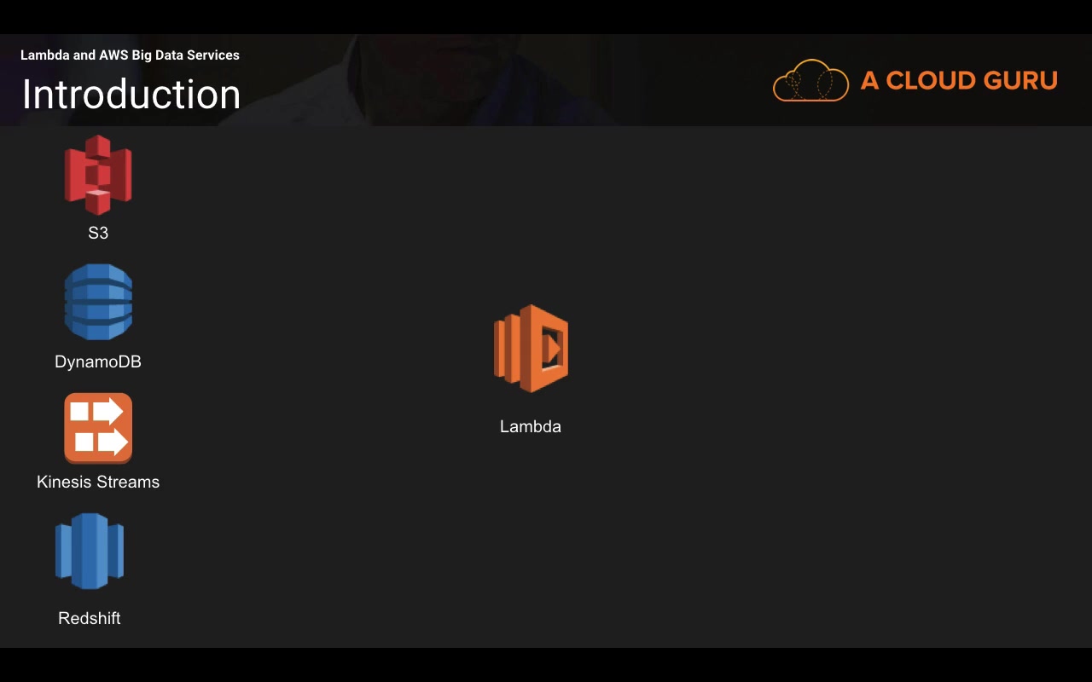Click the orange Lambda icon
The image size is (1092, 682).
(x=531, y=349)
